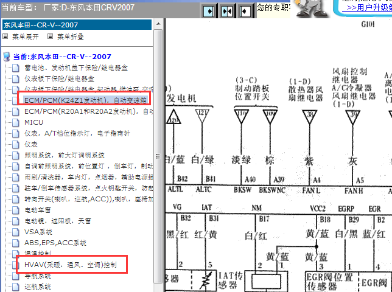Open the MICU diagram entry
This screenshot has height=292, width=392.
pos(33,122)
